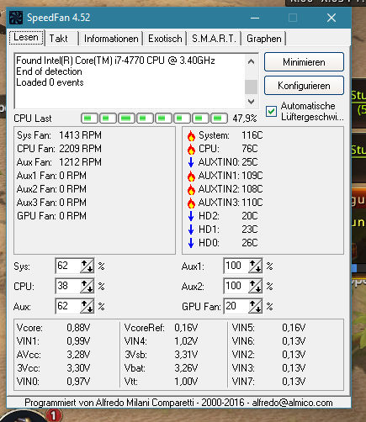
Task: Click the CPU 76C temperature value
Action: (x=250, y=149)
